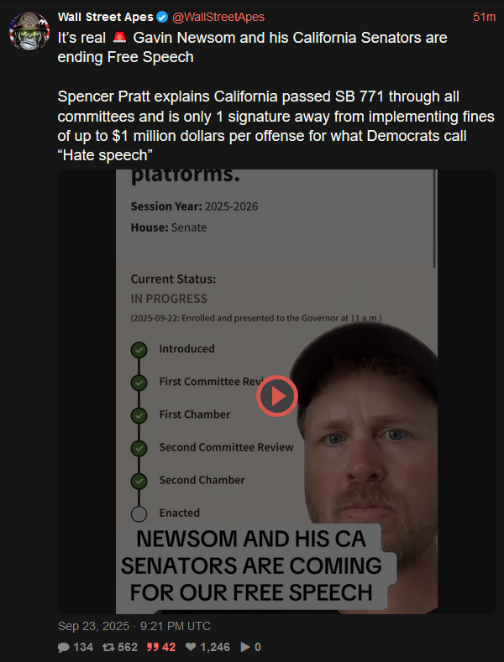
Task: Select the post text mentioning SB 771
Action: [276, 126]
